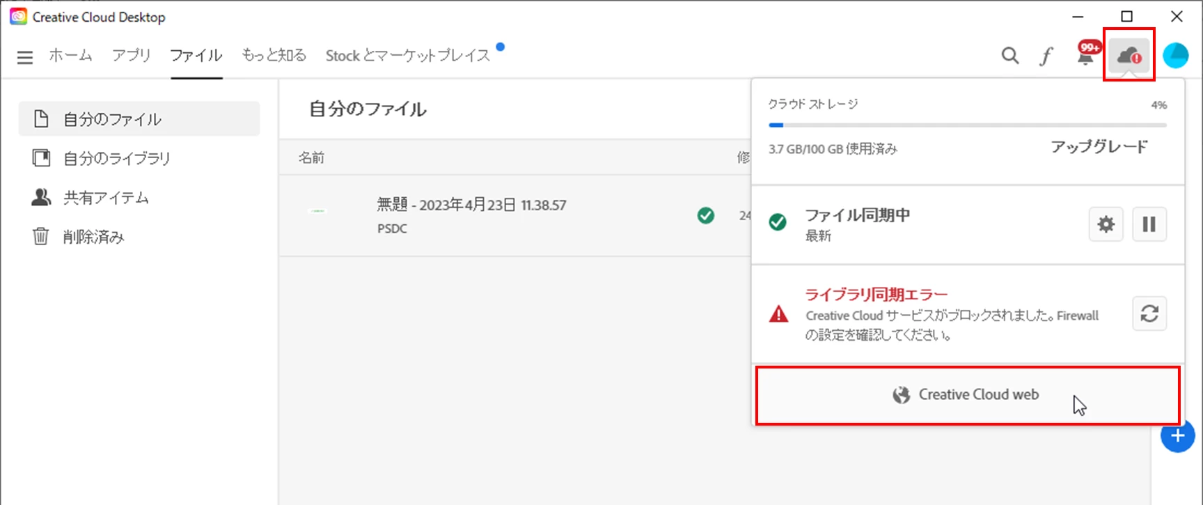Click the ファイル同期中 status text
1203x505 pixels.
[858, 215]
